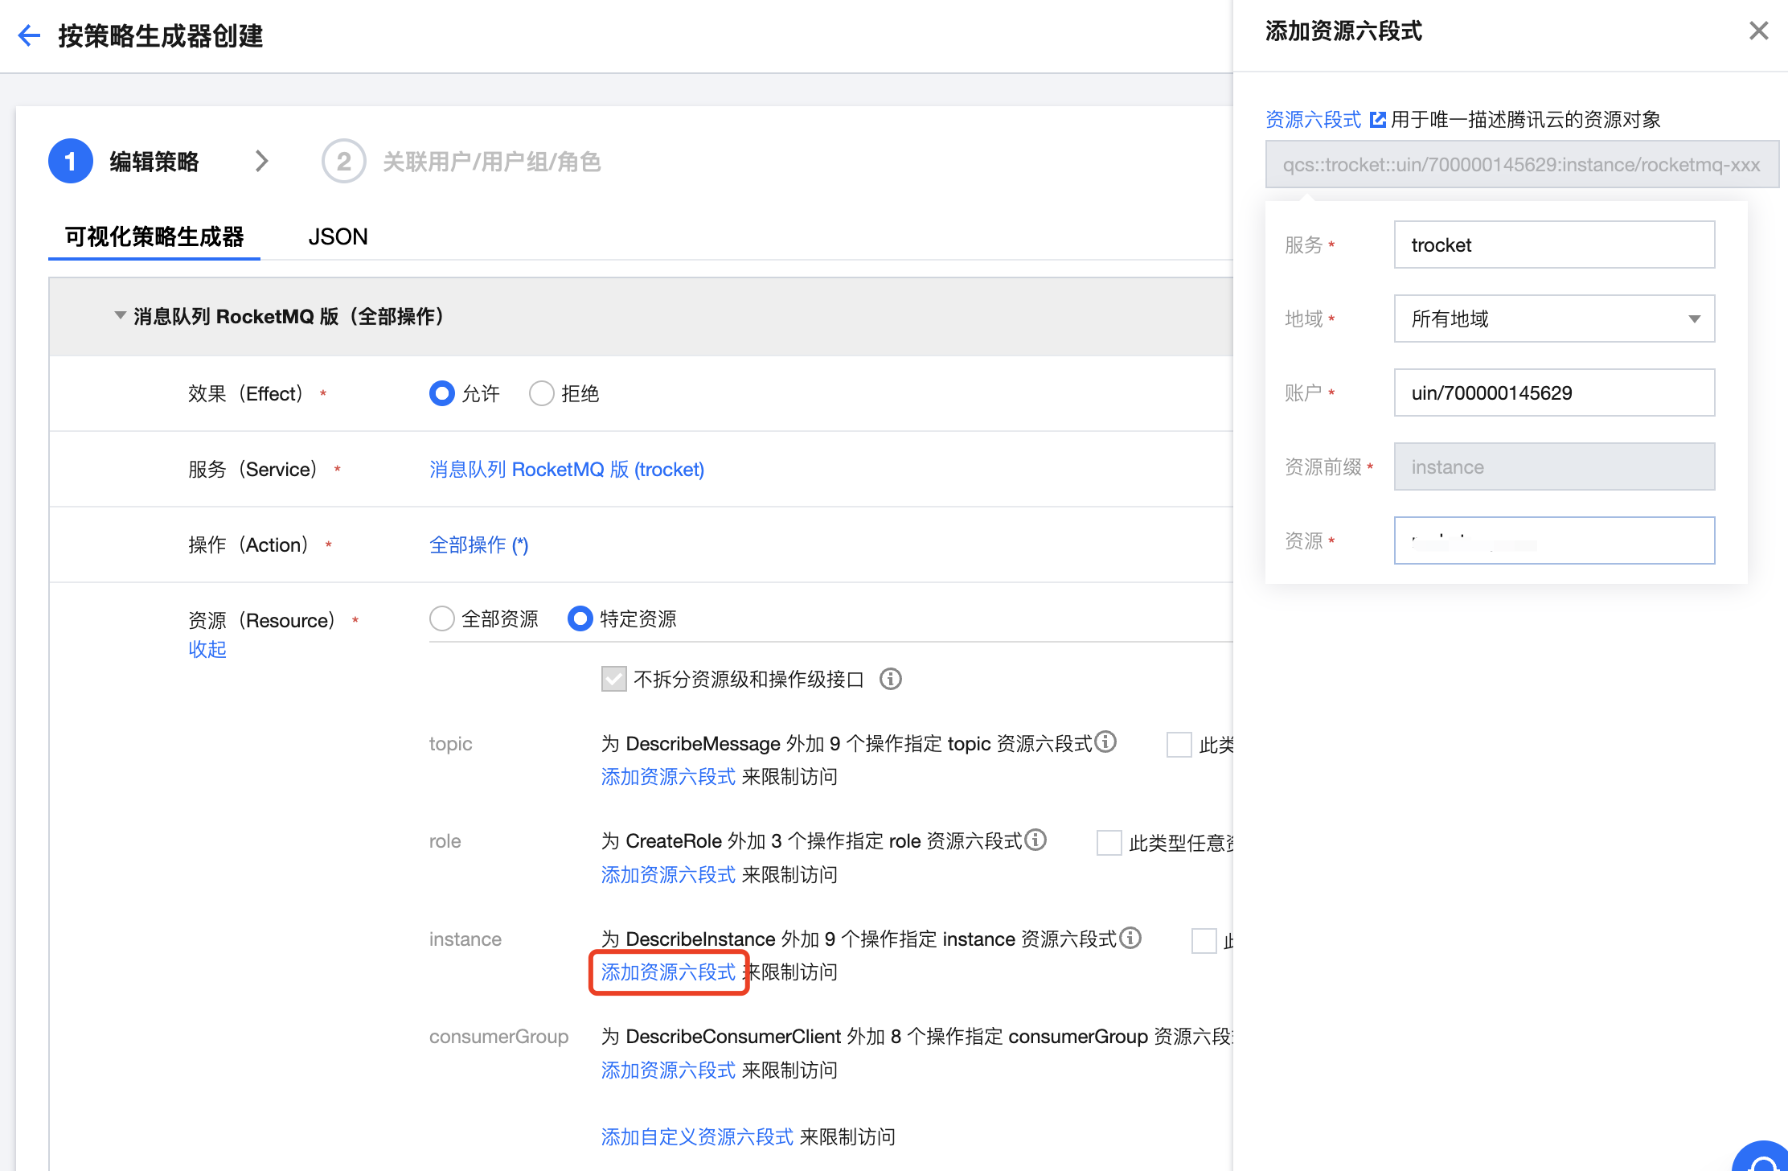Screen dimensions: 1788x1171
Task: Click the 服务 input field containing trocket
Action: 1554,244
